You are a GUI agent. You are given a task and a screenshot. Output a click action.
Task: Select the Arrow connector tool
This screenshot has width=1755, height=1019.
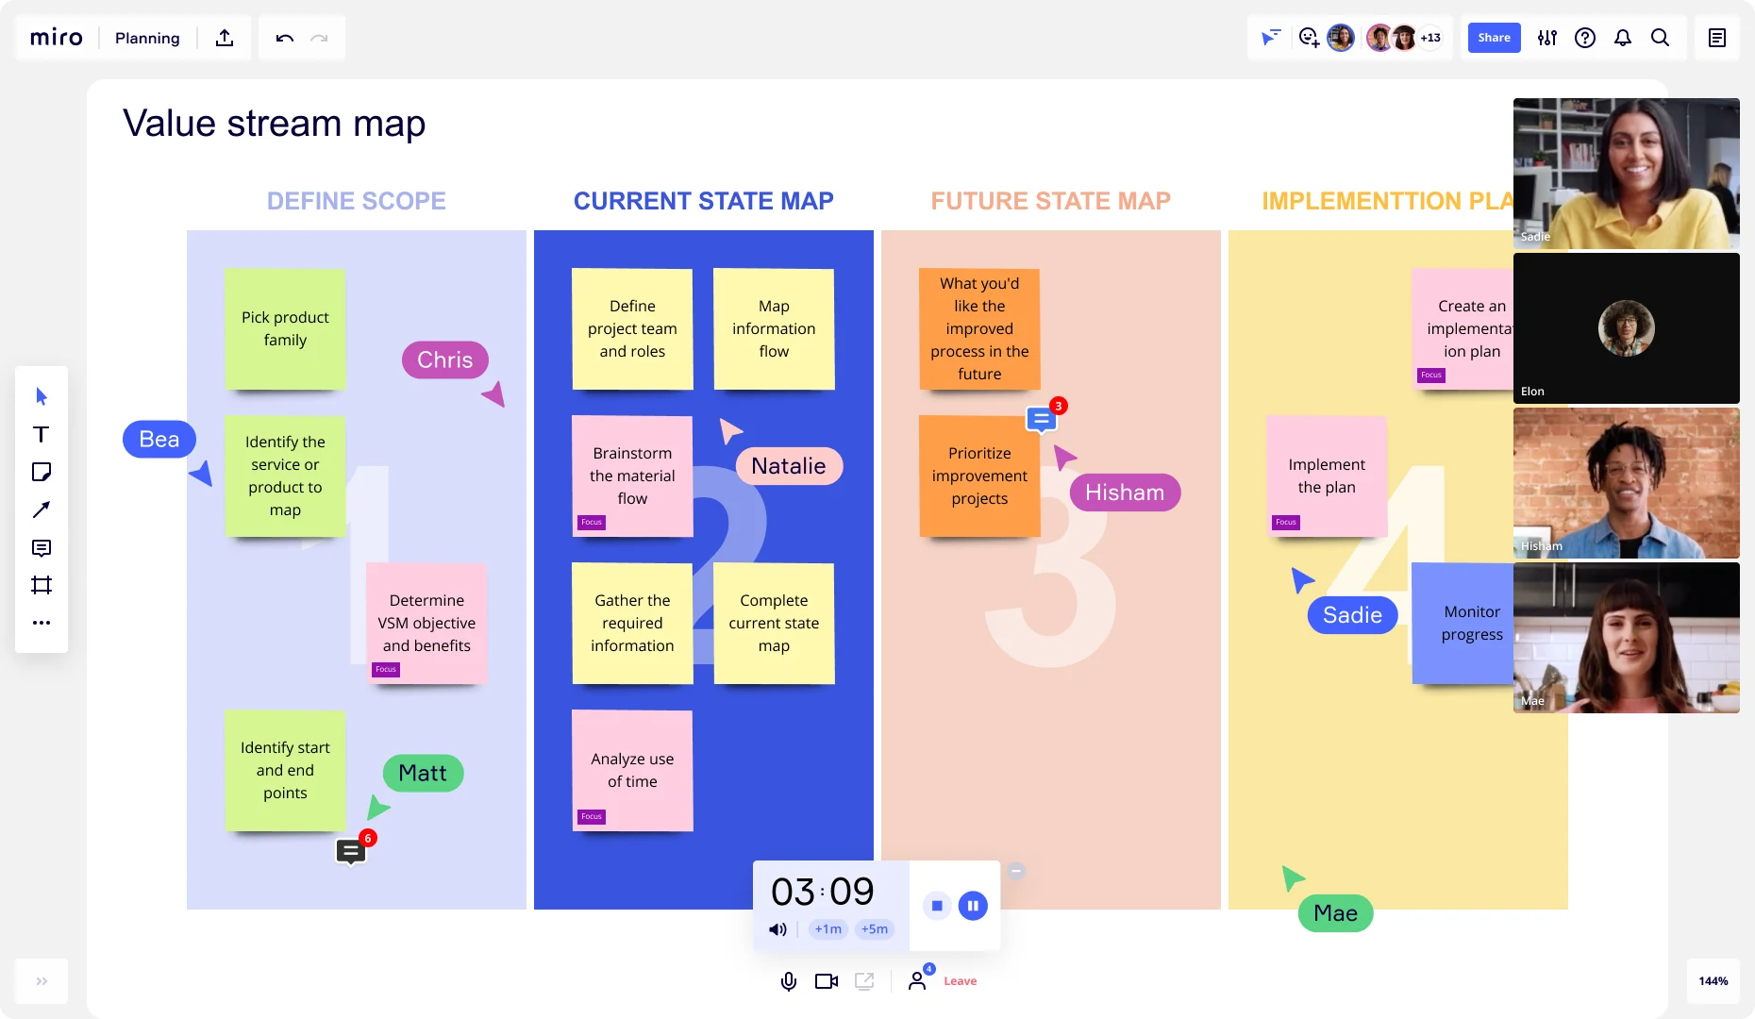(42, 509)
